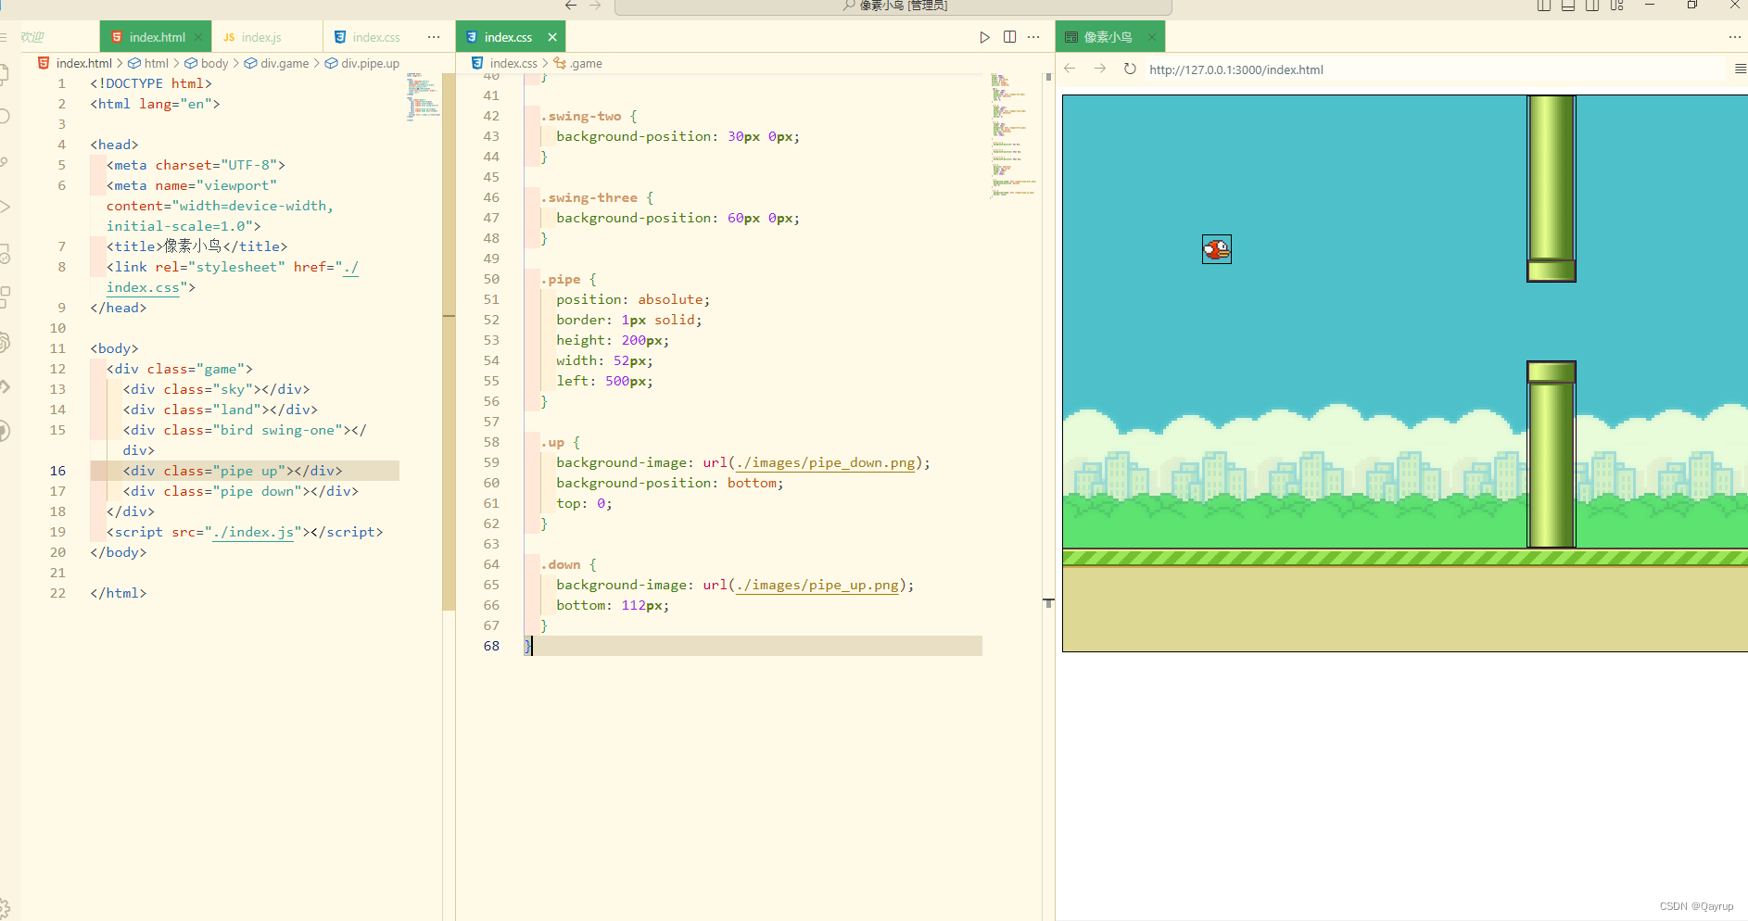
Task: Click the <meta charset="UTF-8"> line
Action: [x=196, y=165]
